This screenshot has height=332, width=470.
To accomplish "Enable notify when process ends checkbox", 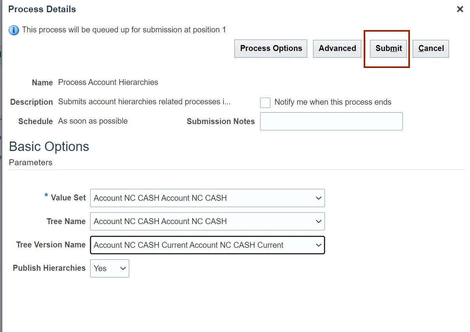I will click(265, 103).
